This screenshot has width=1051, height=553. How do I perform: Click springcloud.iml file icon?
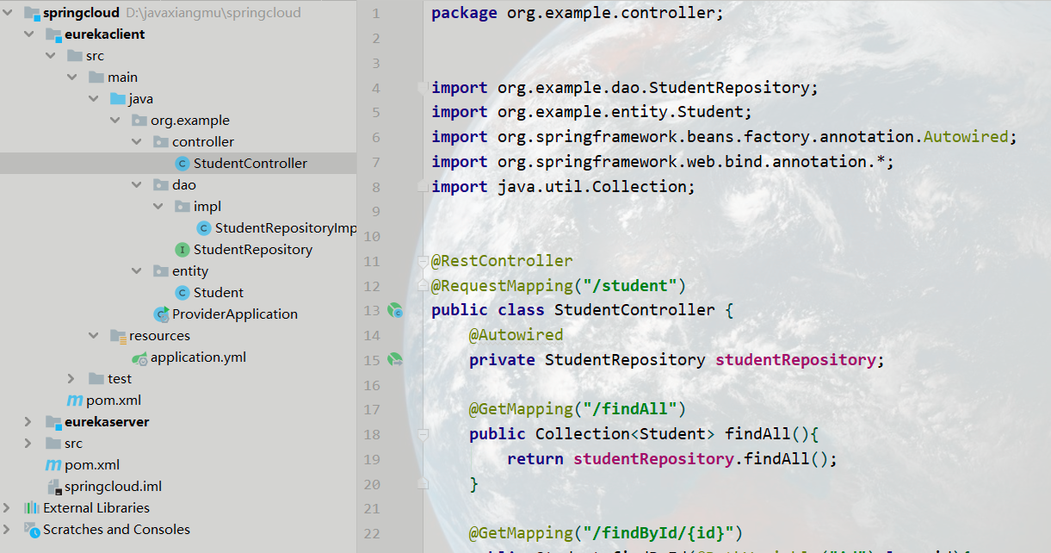pos(53,487)
